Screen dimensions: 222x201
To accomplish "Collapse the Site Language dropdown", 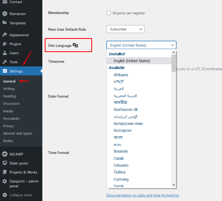I will pos(141,45).
